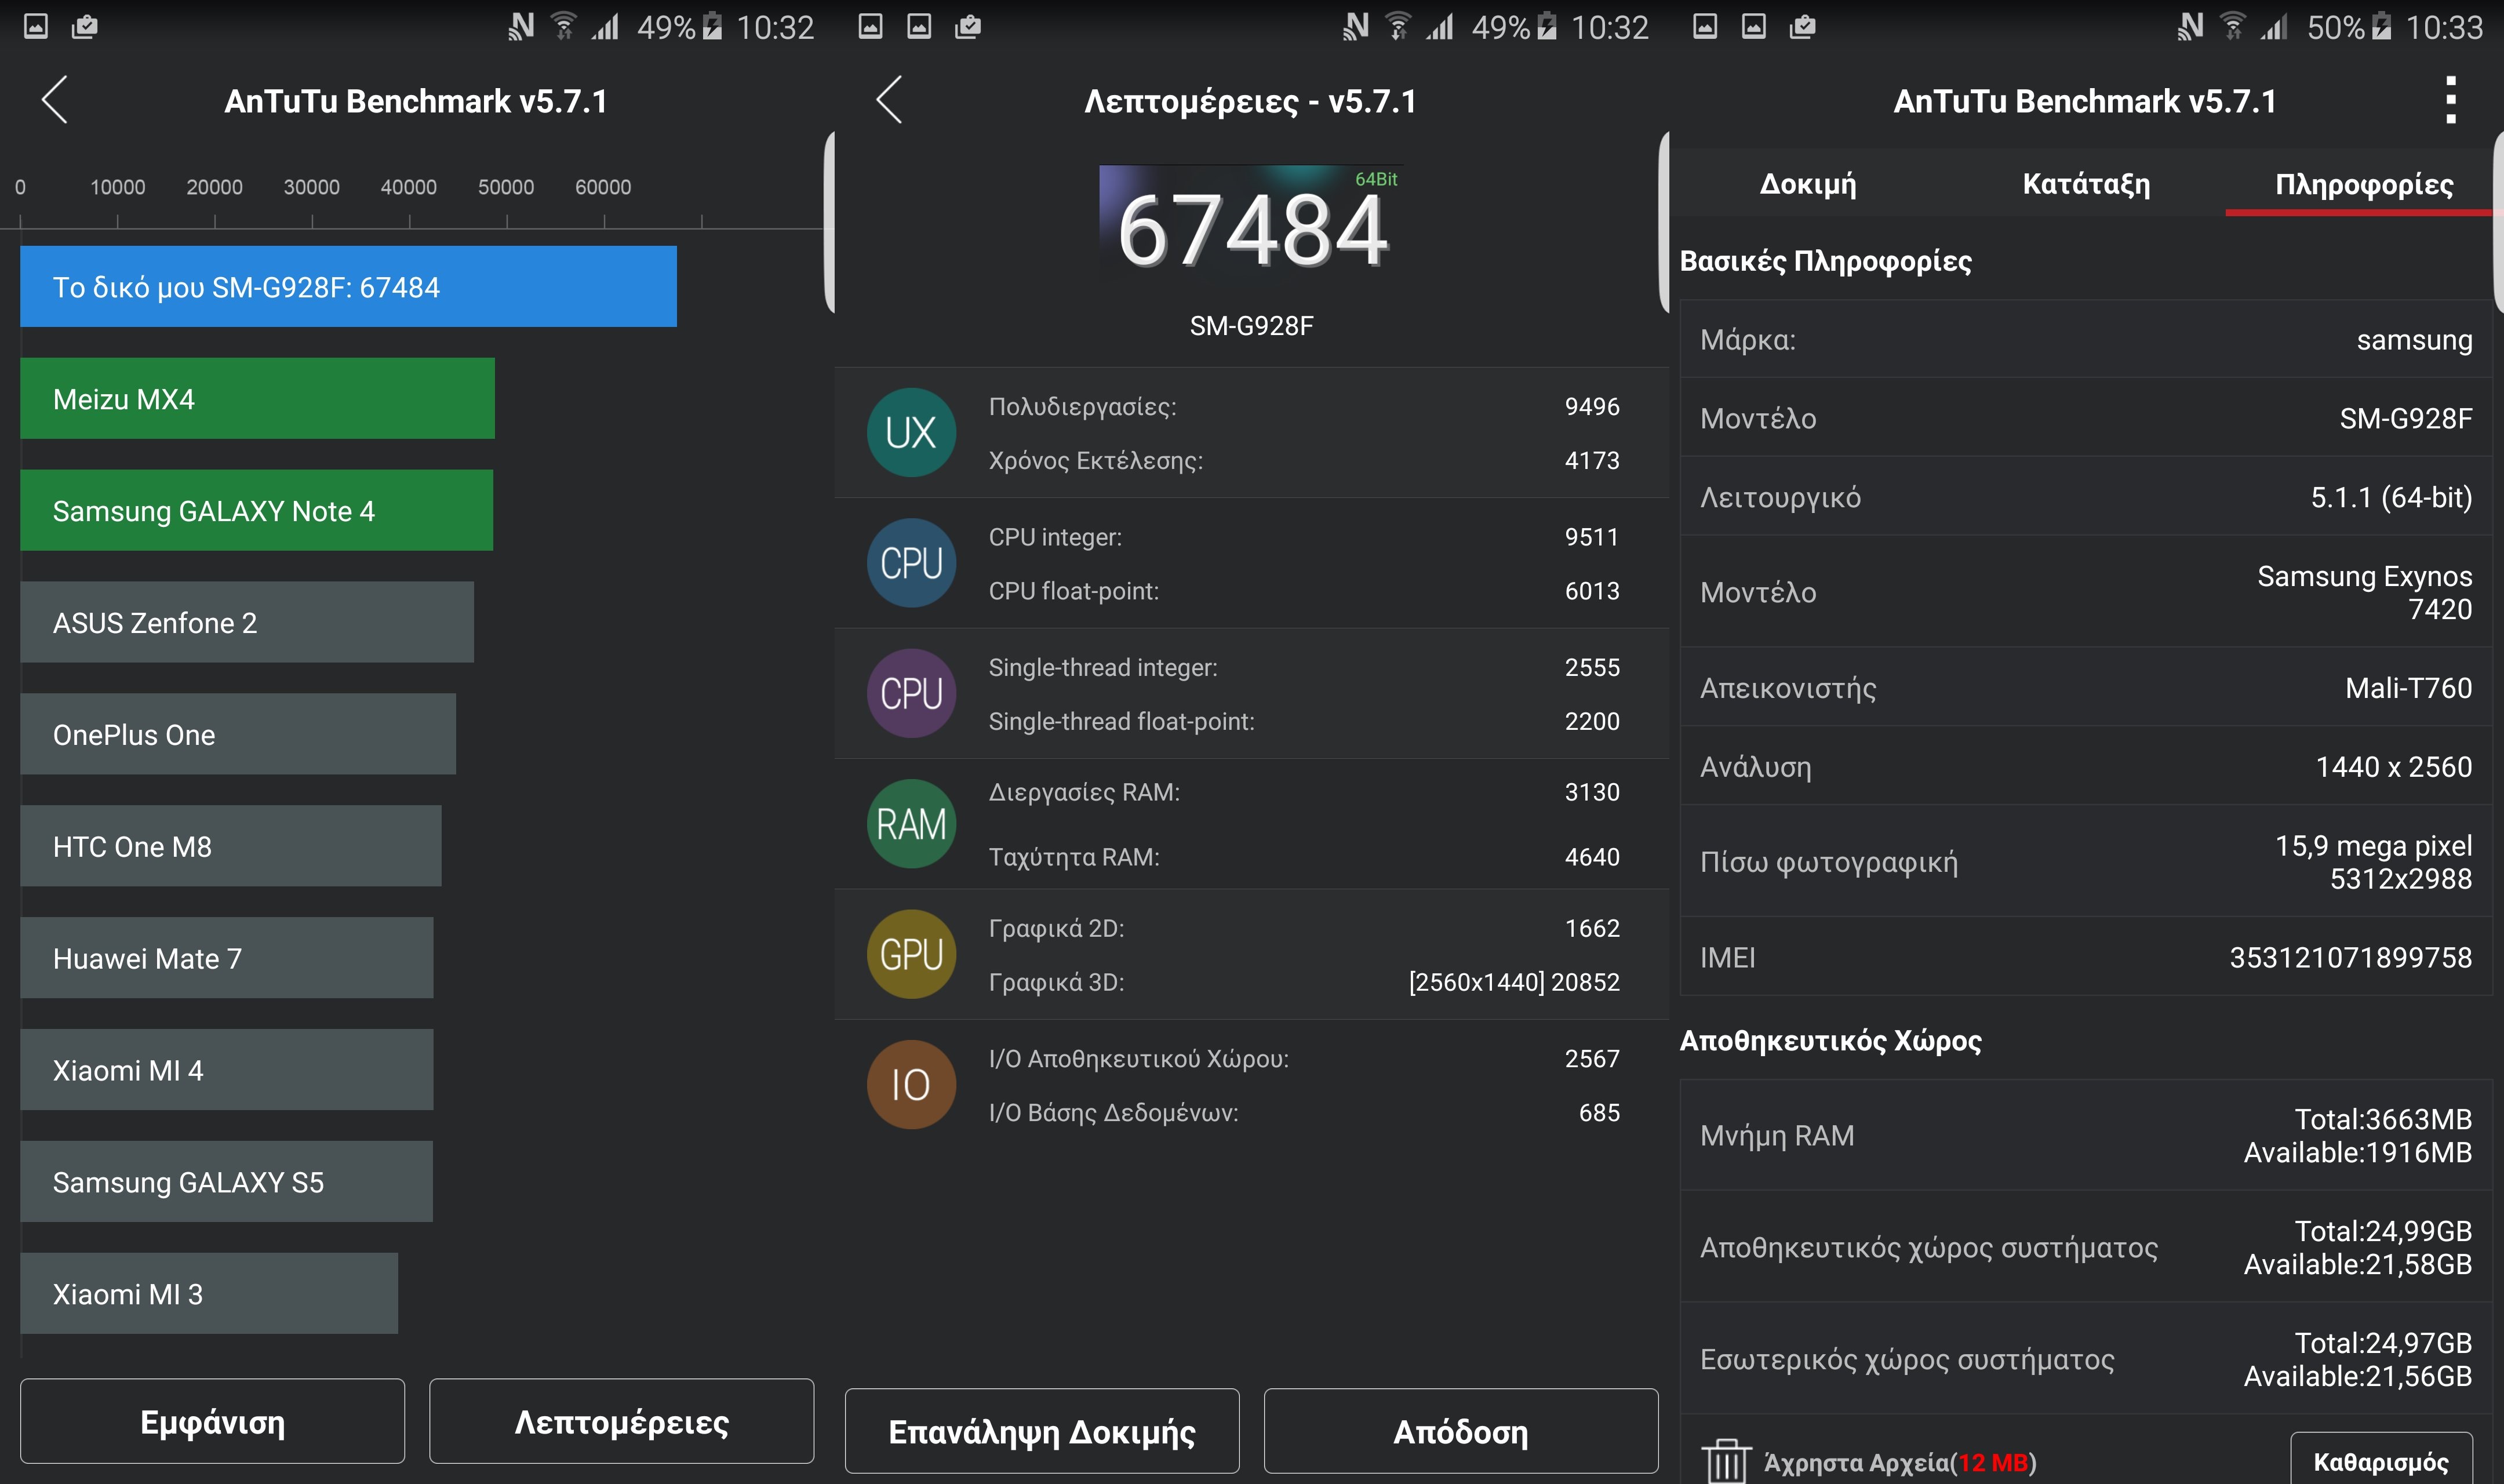
Task: Select the Meizu MX4 ranking bar
Action: [x=257, y=398]
